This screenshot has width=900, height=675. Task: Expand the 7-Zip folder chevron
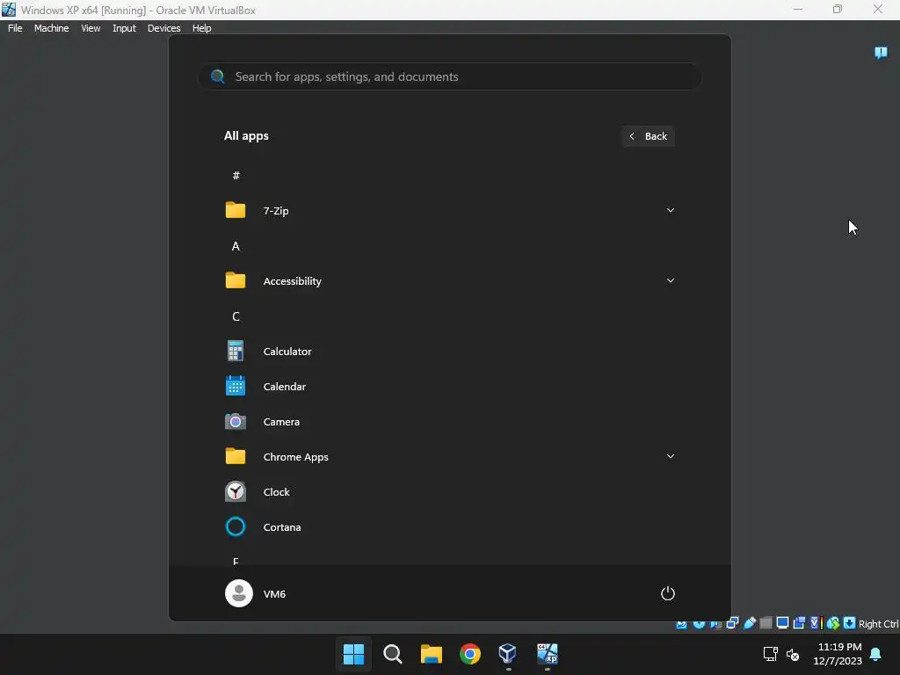click(671, 210)
